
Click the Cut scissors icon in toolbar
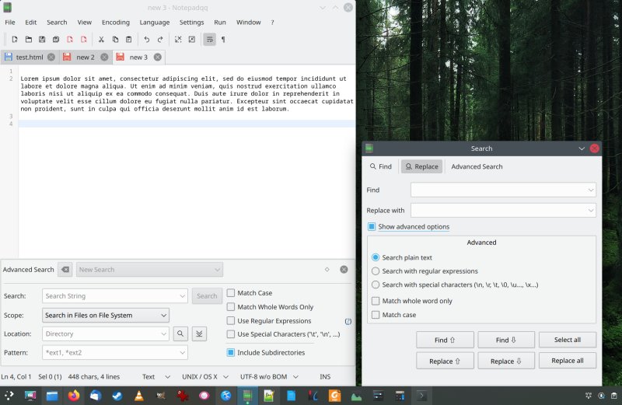(101, 40)
